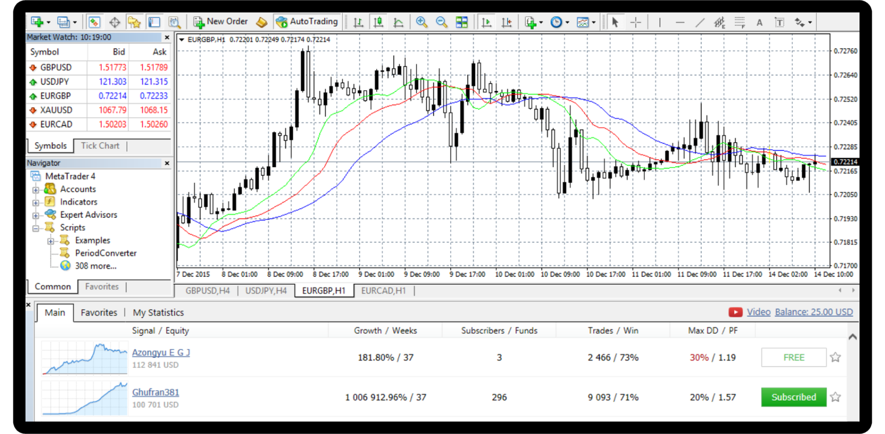Click the New Order button
Image resolution: width=885 pixels, height=434 pixels.
[x=221, y=22]
